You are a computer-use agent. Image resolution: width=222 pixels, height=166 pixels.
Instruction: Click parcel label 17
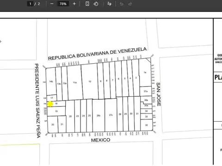(52, 98)
